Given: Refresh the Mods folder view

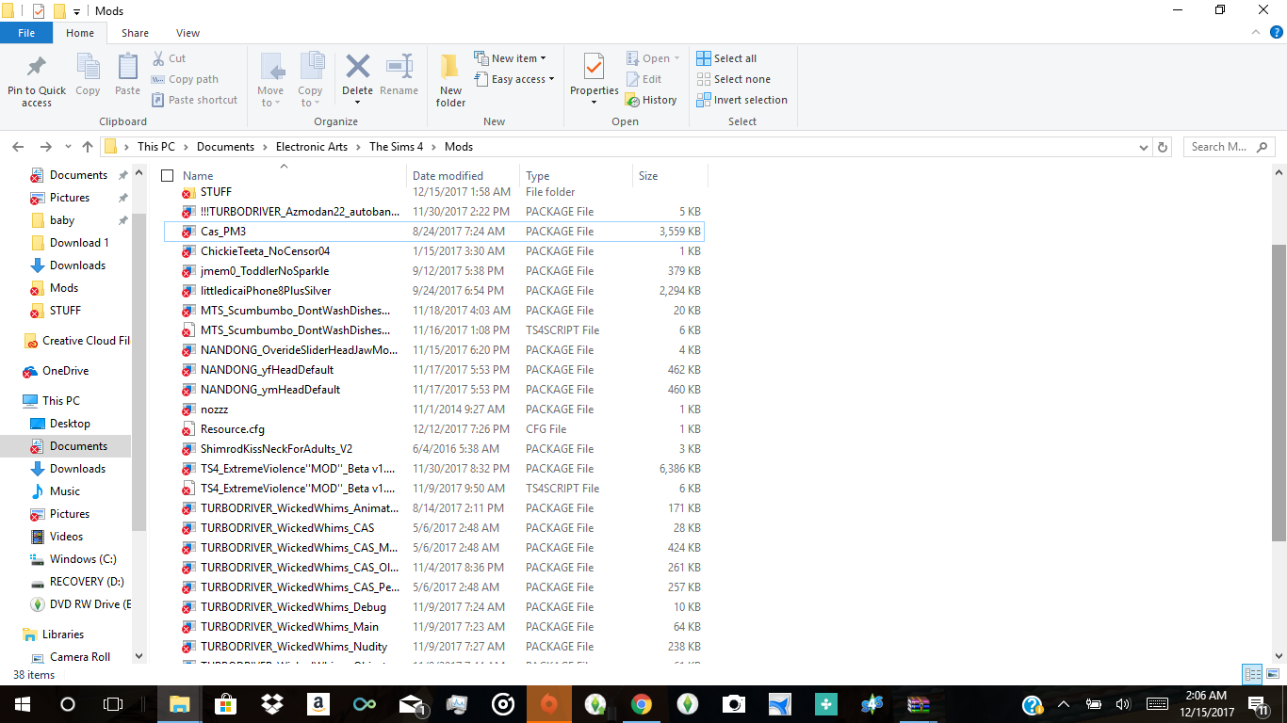Looking at the screenshot, I should pos(1163,147).
